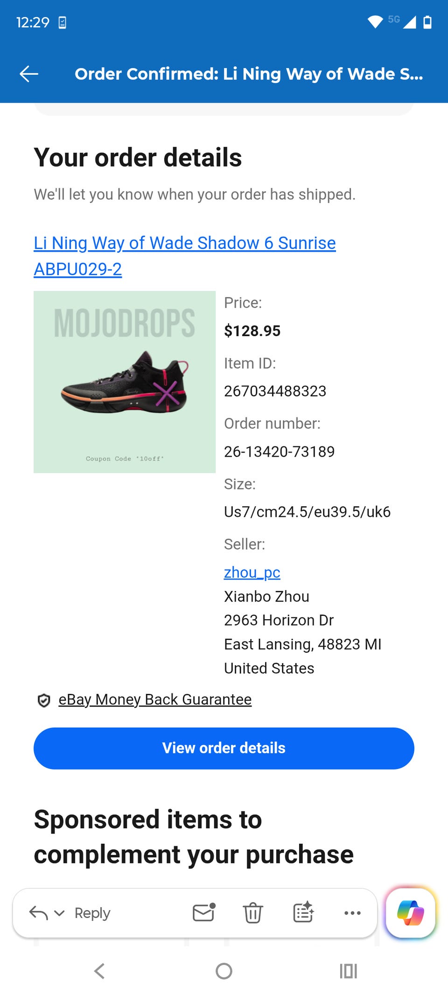Mark email unread with envelope icon

[203, 912]
